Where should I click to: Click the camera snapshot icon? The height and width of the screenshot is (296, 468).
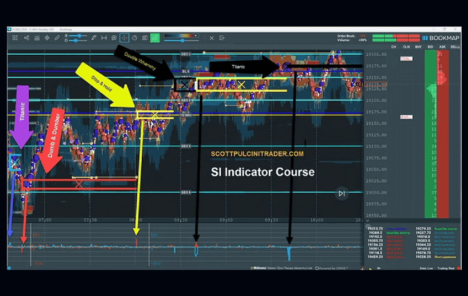(x=145, y=38)
